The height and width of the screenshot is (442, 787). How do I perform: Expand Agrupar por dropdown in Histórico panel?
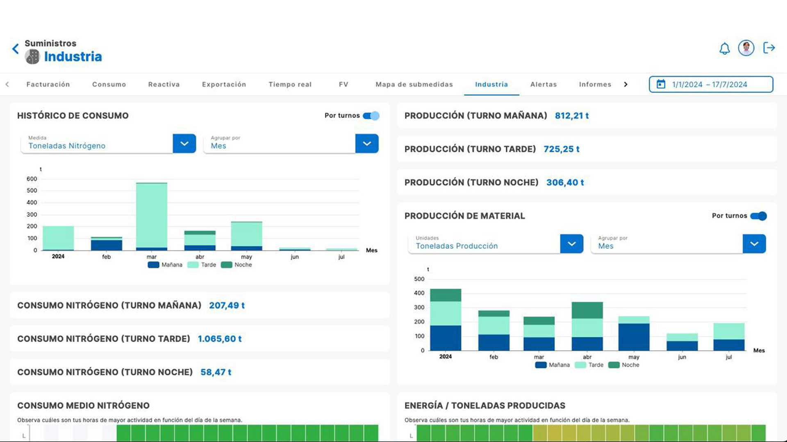tap(366, 144)
